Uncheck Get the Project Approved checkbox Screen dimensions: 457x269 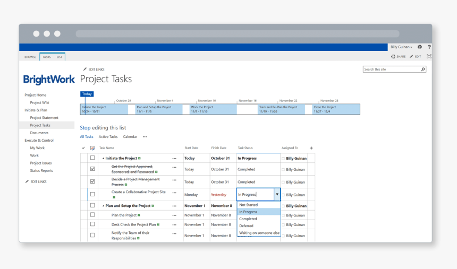92,169
